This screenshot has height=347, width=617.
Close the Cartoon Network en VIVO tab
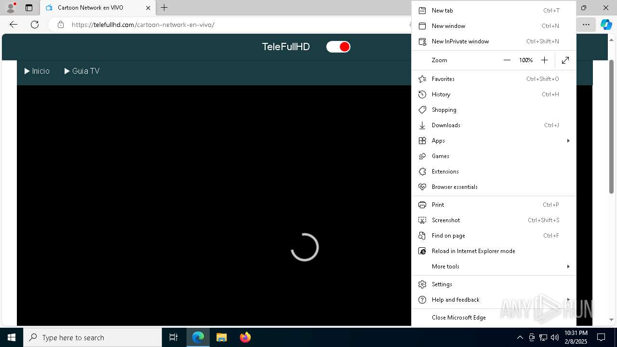click(x=148, y=8)
